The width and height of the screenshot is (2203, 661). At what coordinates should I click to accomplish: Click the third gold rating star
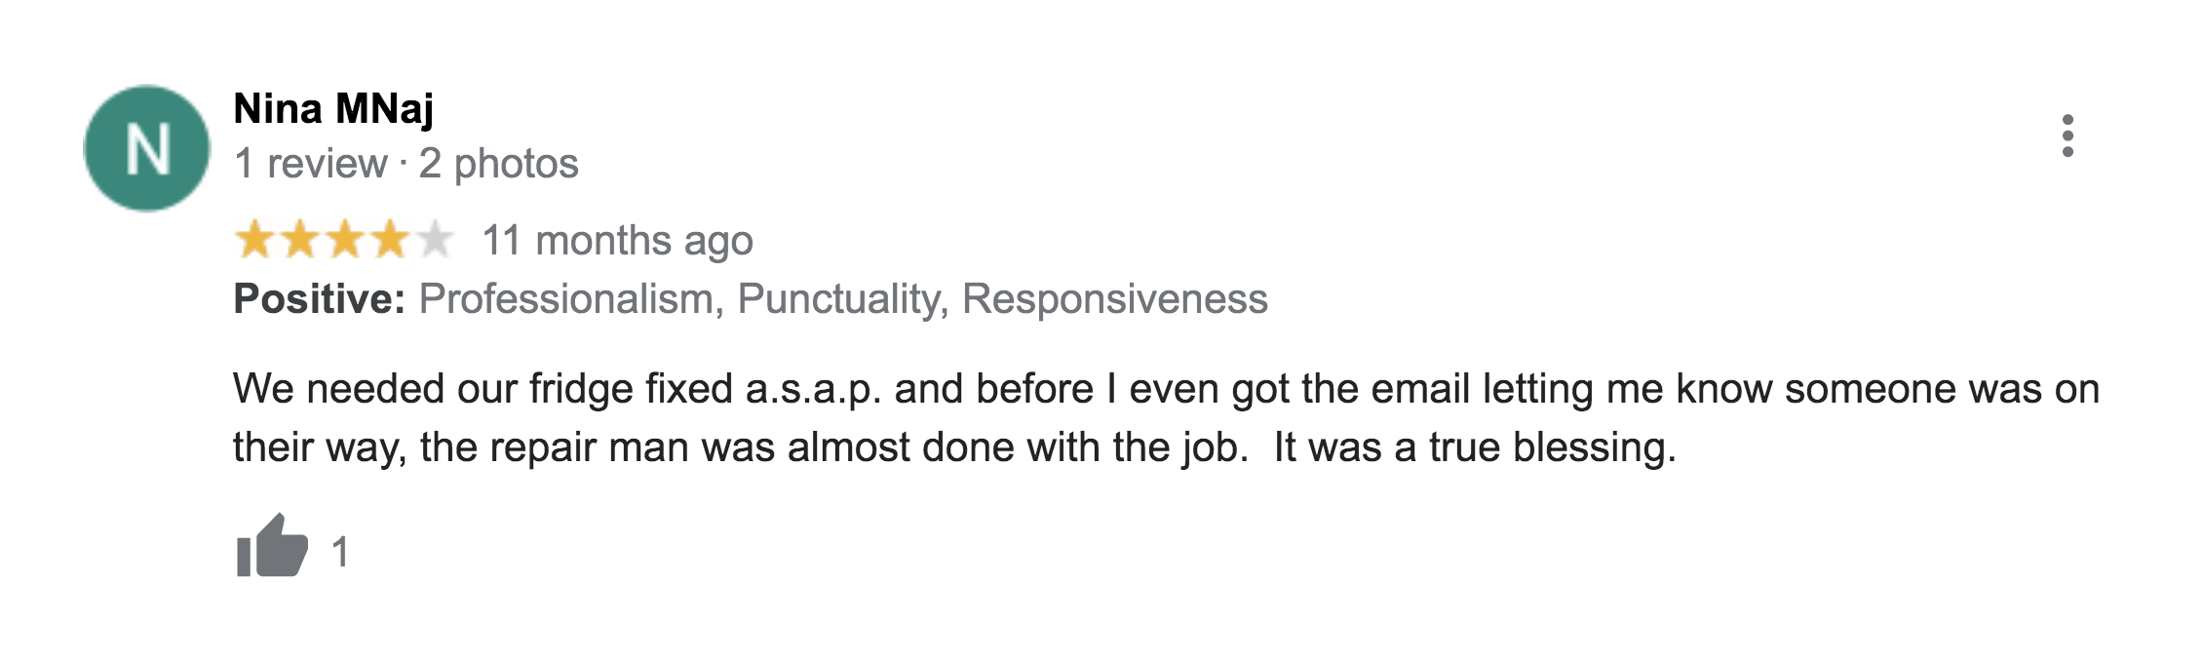344,240
